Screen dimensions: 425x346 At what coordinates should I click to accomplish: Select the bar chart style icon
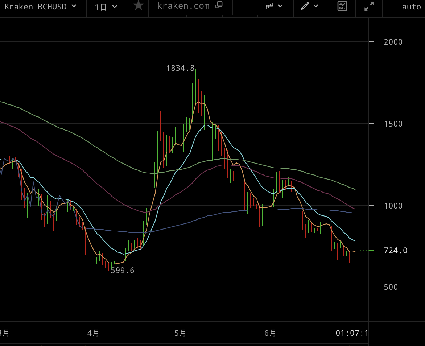click(269, 6)
